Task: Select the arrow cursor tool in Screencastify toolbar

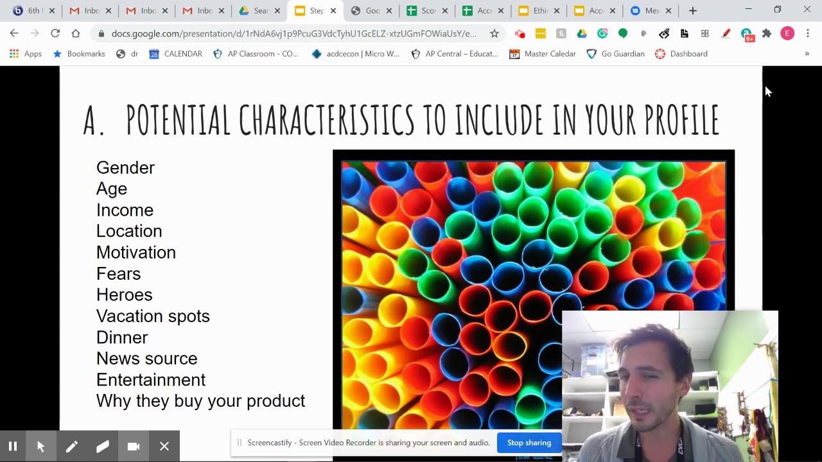Action: pyautogui.click(x=40, y=445)
